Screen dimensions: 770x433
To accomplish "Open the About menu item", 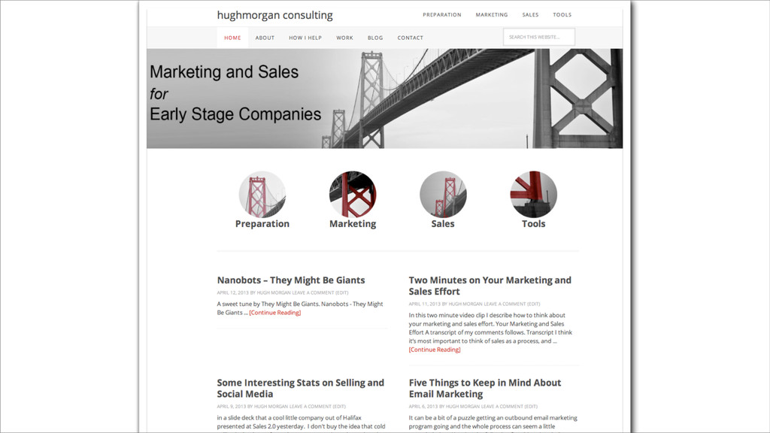I will [x=265, y=38].
